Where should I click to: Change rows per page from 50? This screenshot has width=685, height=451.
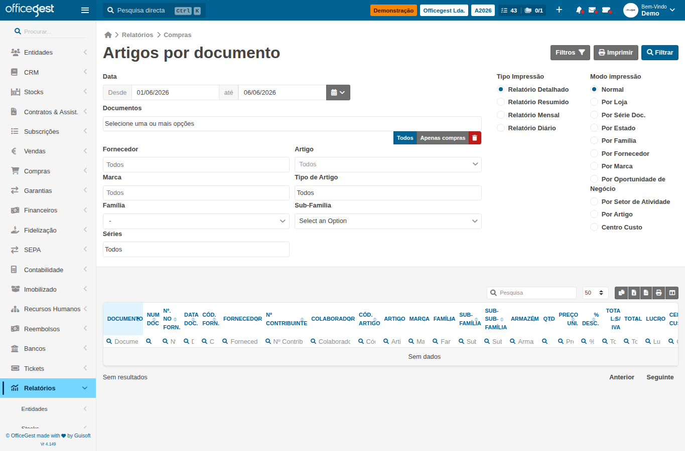point(595,293)
